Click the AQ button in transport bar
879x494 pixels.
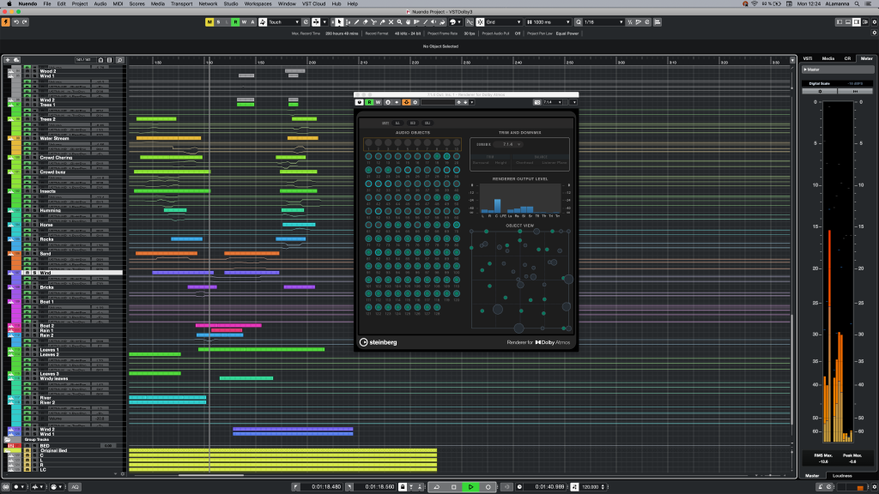(x=75, y=487)
